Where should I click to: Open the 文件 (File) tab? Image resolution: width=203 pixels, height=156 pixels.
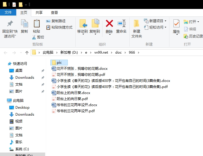(x=8, y=12)
